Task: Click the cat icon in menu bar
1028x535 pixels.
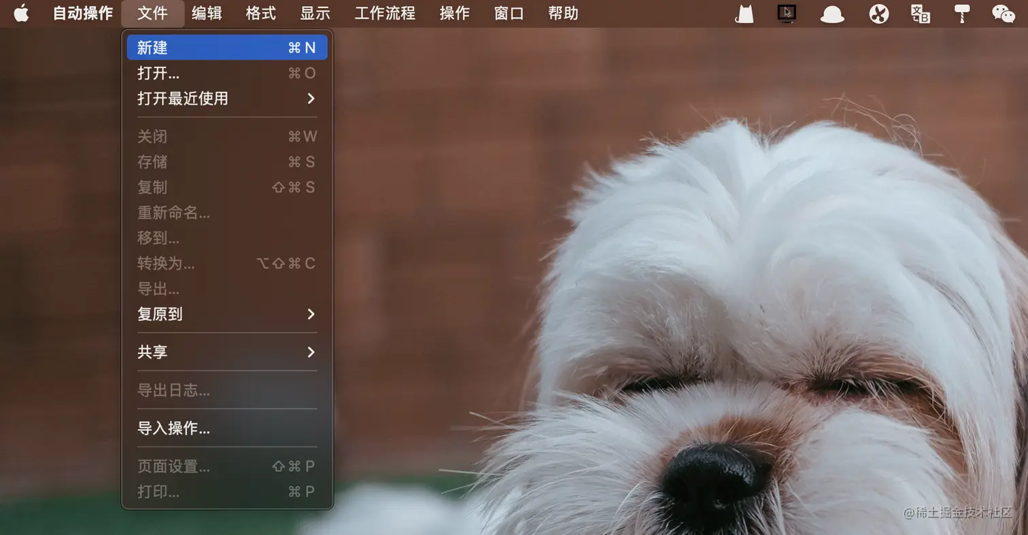Action: tap(745, 13)
